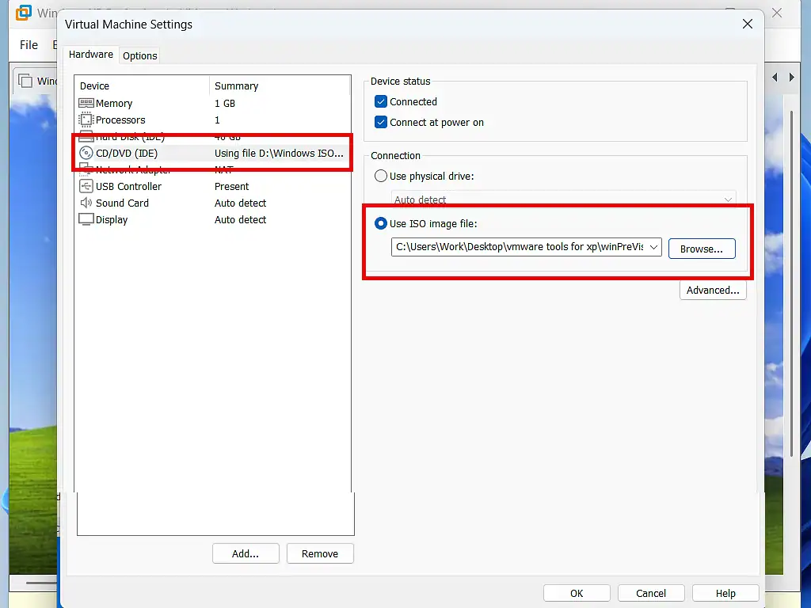The height and width of the screenshot is (608, 811).
Task: Switch to the Hardware tab
Action: (x=91, y=55)
